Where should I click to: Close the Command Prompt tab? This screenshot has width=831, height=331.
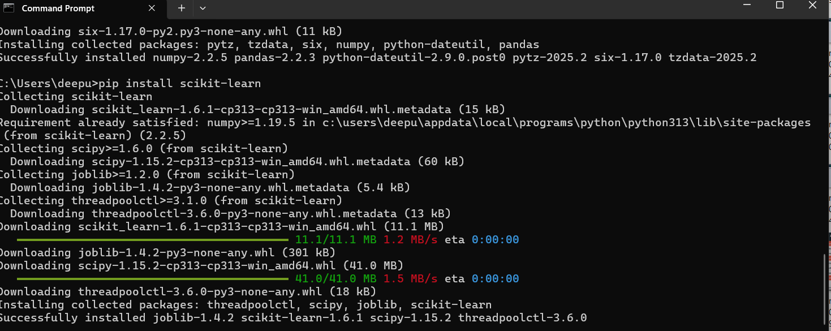click(x=152, y=8)
